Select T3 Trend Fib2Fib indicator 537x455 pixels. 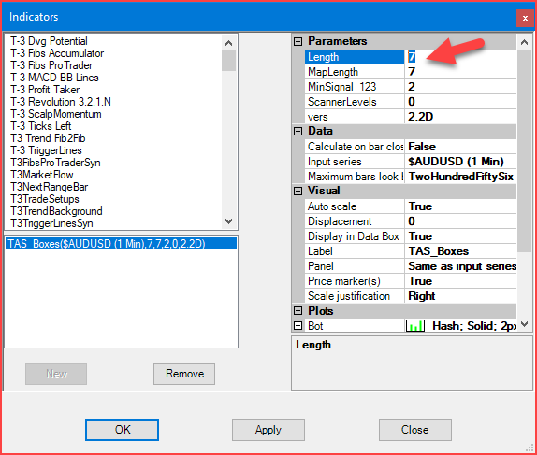click(48, 138)
